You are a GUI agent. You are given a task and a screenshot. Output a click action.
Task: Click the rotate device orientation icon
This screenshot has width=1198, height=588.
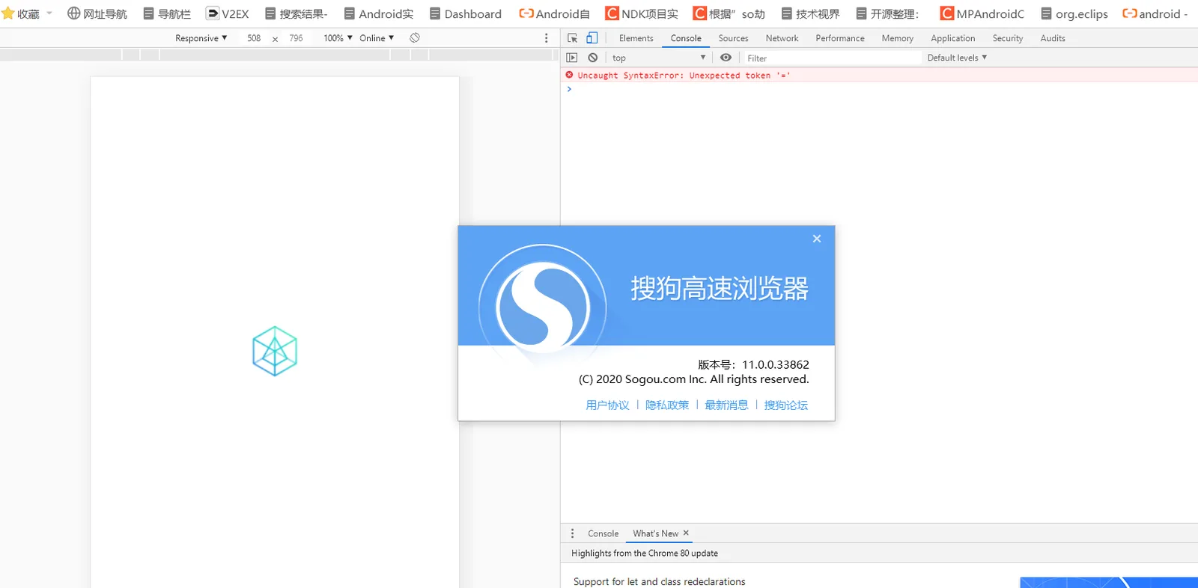[415, 37]
